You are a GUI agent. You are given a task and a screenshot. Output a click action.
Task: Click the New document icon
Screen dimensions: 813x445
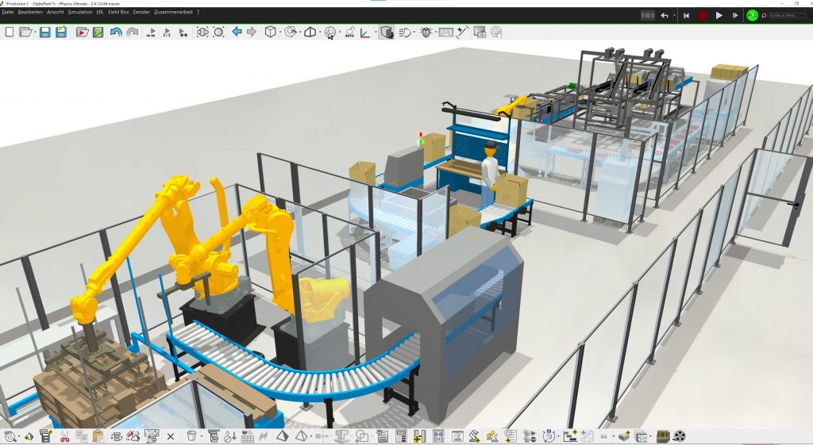(x=10, y=33)
